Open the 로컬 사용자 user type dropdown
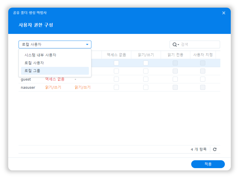The width and height of the screenshot is (239, 178). [55, 45]
